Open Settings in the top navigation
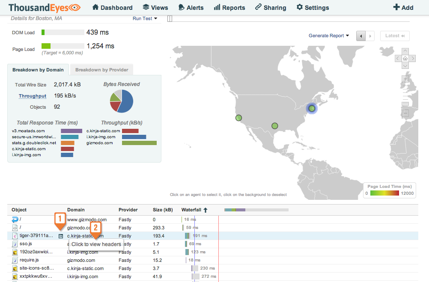This screenshot has height=282, width=429. (x=313, y=7)
